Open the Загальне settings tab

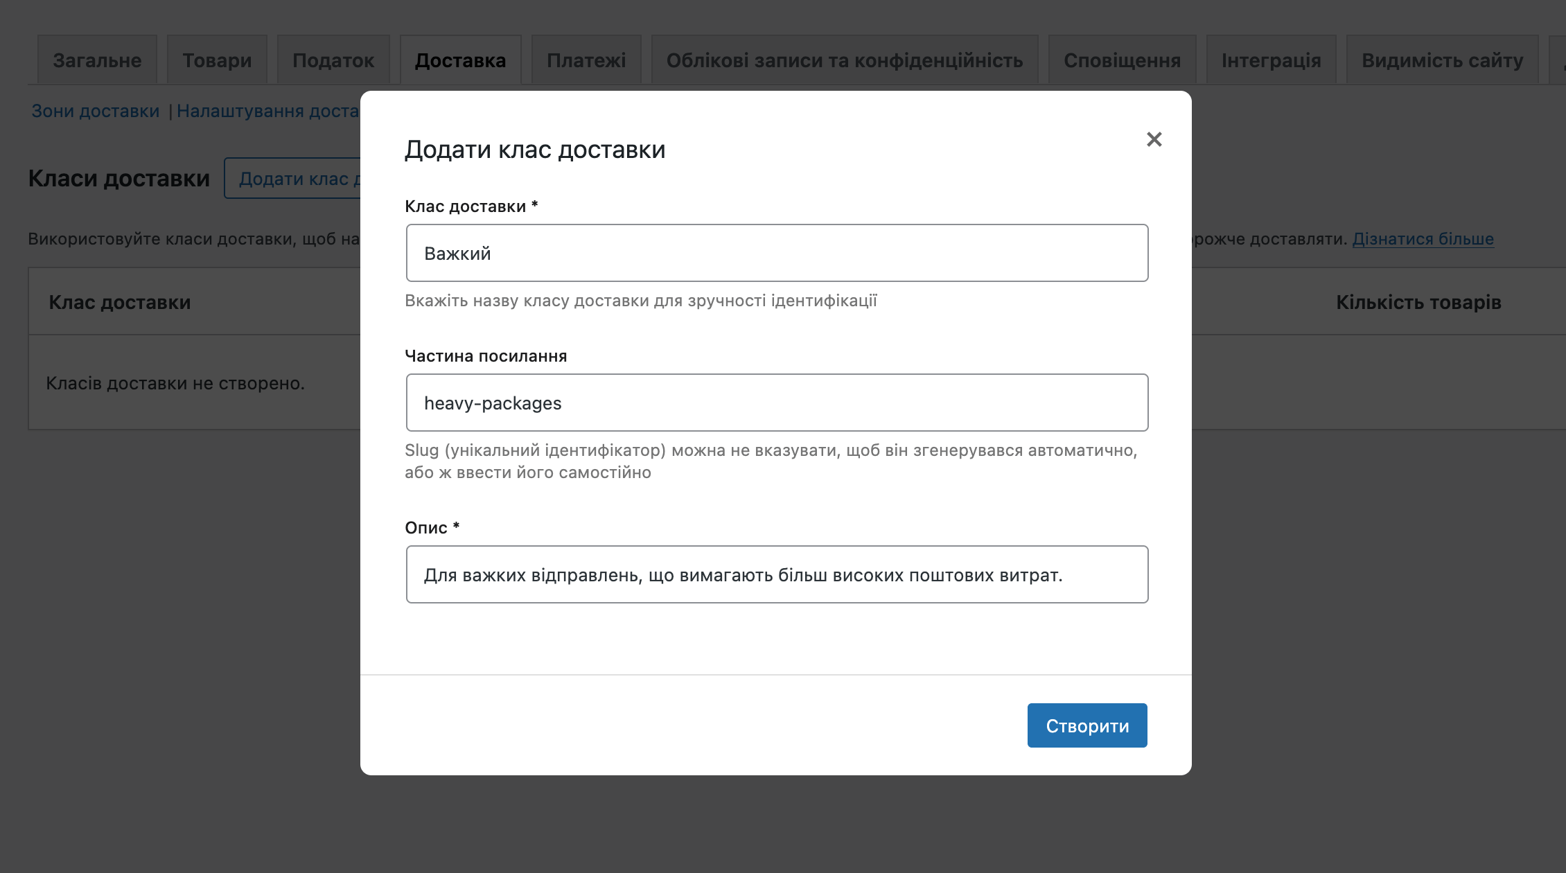[97, 60]
